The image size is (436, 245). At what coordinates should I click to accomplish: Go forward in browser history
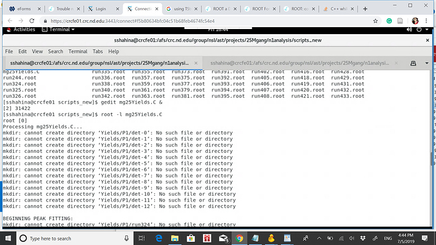[21, 21]
